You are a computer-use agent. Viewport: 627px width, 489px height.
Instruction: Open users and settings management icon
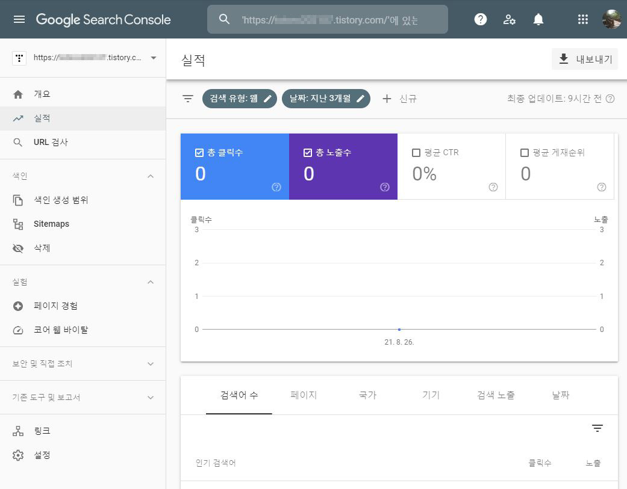point(509,19)
